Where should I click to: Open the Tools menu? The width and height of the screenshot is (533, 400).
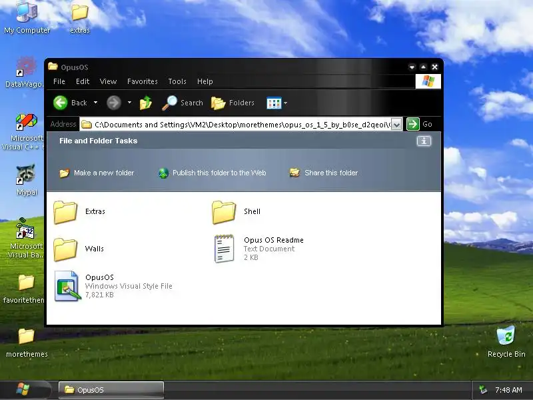pyautogui.click(x=177, y=81)
